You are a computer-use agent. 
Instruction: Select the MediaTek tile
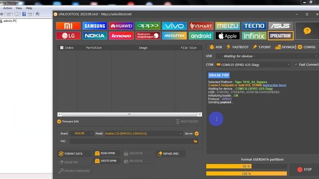tap(174, 36)
